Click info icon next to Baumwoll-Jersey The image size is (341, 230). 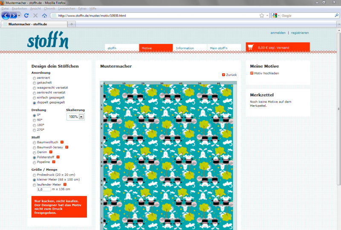pyautogui.click(x=67, y=147)
